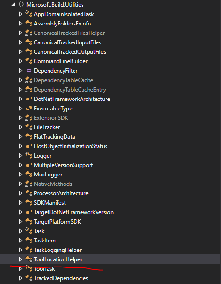Select the MultipleVersionSupport enum
The height and width of the screenshot is (284, 221).
[x=64, y=165]
